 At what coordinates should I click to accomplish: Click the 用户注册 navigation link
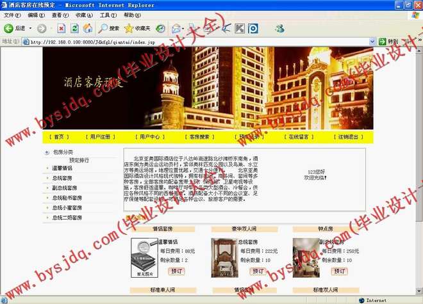click(102, 137)
